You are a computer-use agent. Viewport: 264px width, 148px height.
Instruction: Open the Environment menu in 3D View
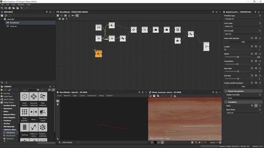pos(92,96)
